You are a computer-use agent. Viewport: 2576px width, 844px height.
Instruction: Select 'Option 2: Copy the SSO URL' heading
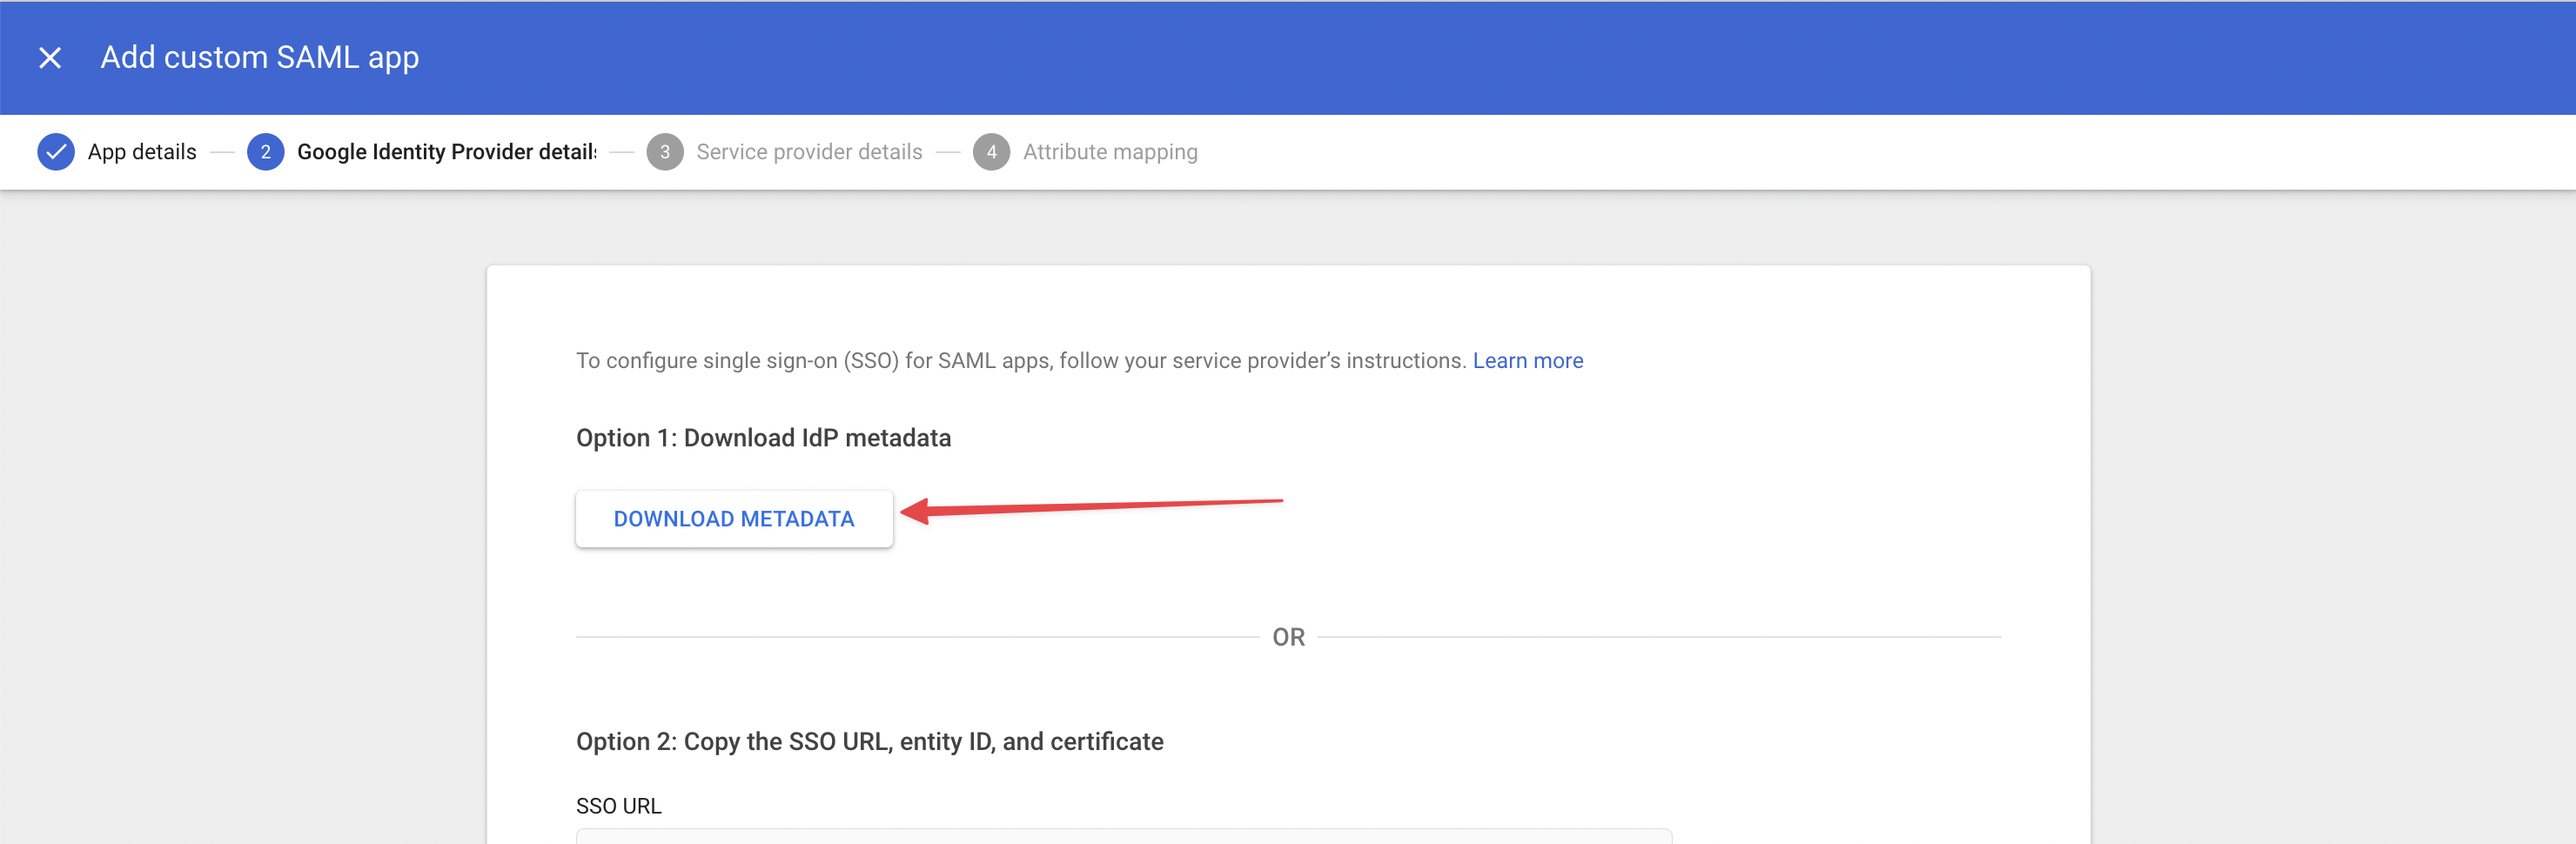(869, 742)
